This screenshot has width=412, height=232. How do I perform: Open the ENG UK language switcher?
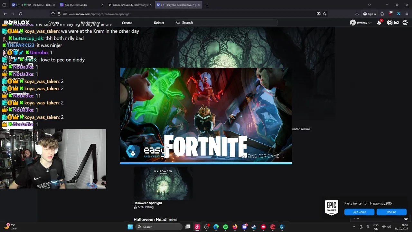coord(376,227)
